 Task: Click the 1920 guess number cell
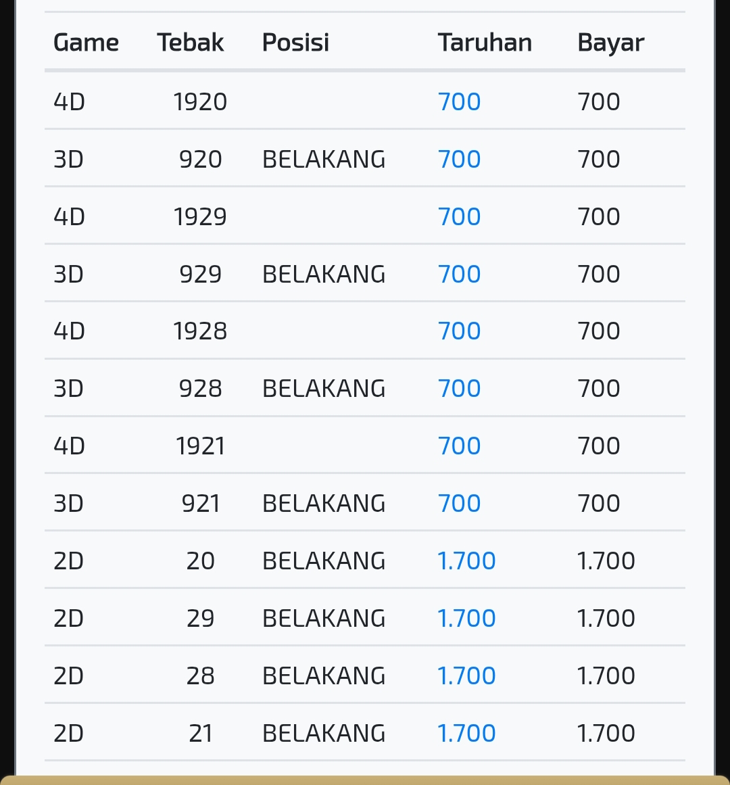tap(200, 101)
